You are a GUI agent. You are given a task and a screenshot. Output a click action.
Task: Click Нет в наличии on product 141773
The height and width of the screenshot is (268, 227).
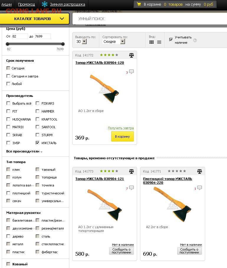(123, 245)
